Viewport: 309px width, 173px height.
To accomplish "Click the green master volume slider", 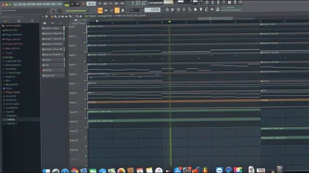I will coord(77,11).
